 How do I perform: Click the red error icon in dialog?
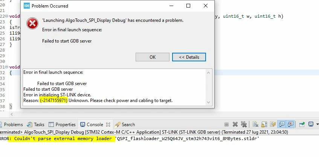[32, 23]
